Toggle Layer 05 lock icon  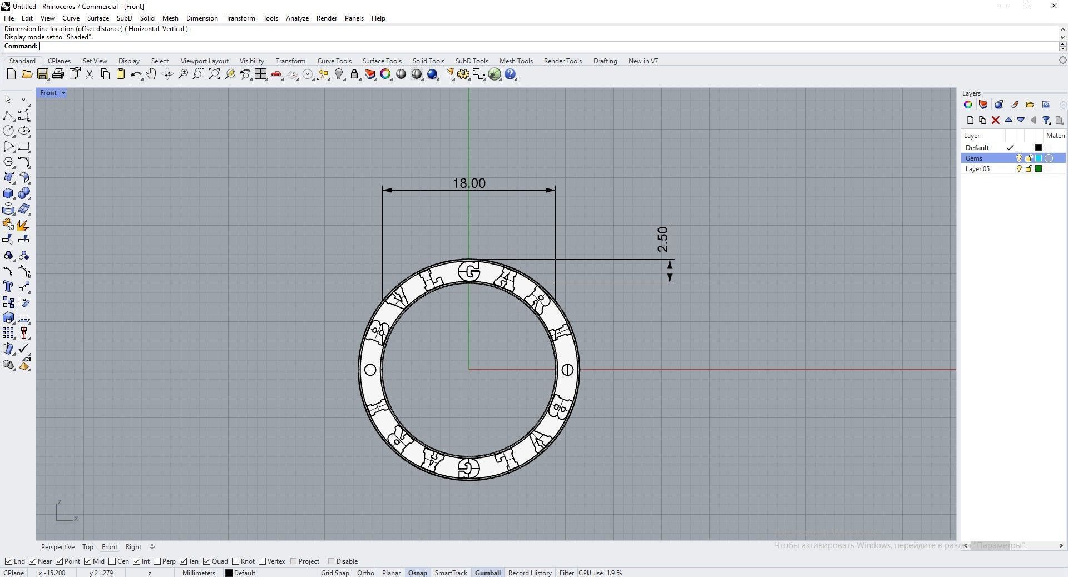[1029, 169]
